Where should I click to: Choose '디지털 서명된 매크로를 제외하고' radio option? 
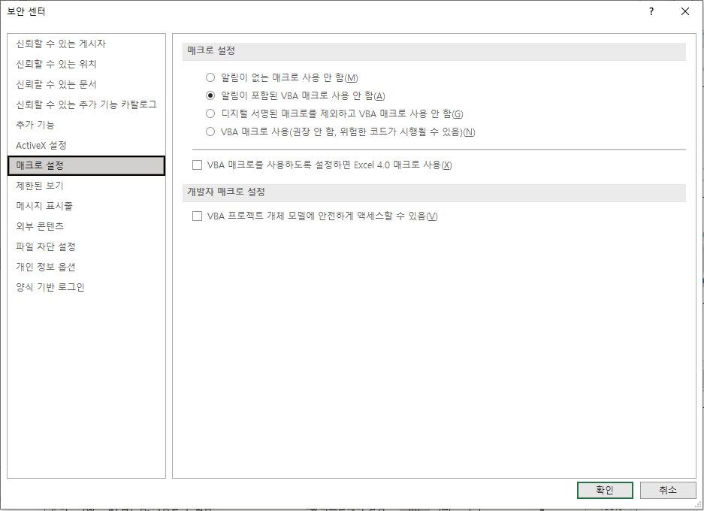[x=210, y=113]
